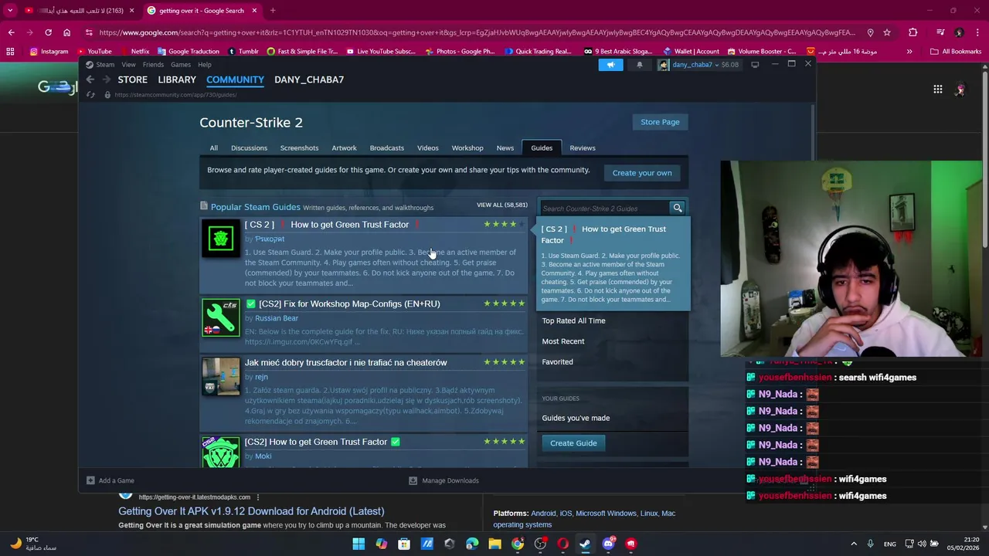Open All Bookmarks folder
Viewport: 989px width, 556px height.
coord(956,52)
